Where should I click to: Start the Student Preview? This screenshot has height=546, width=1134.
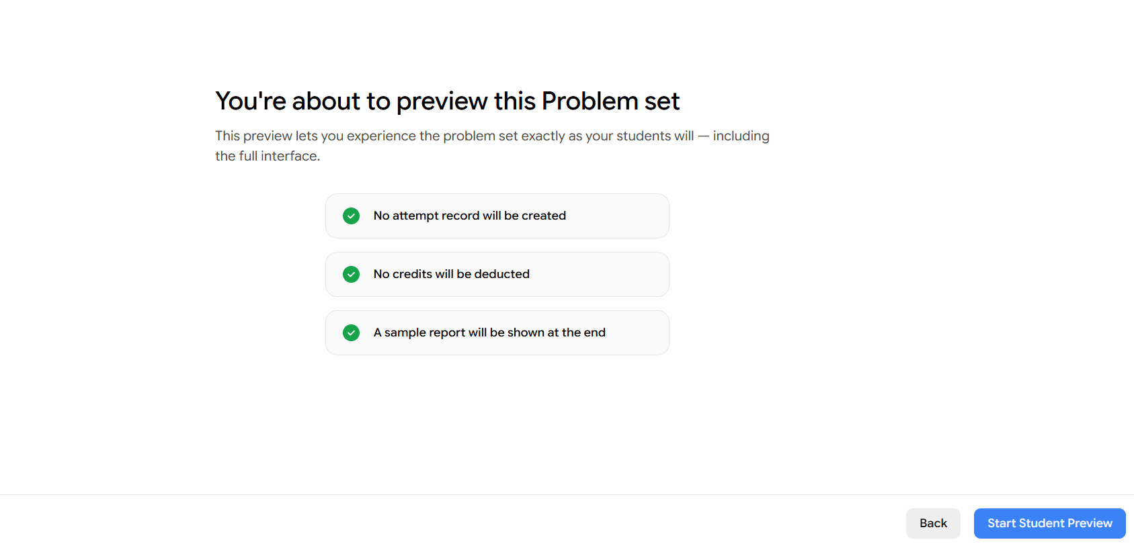pyautogui.click(x=1049, y=523)
